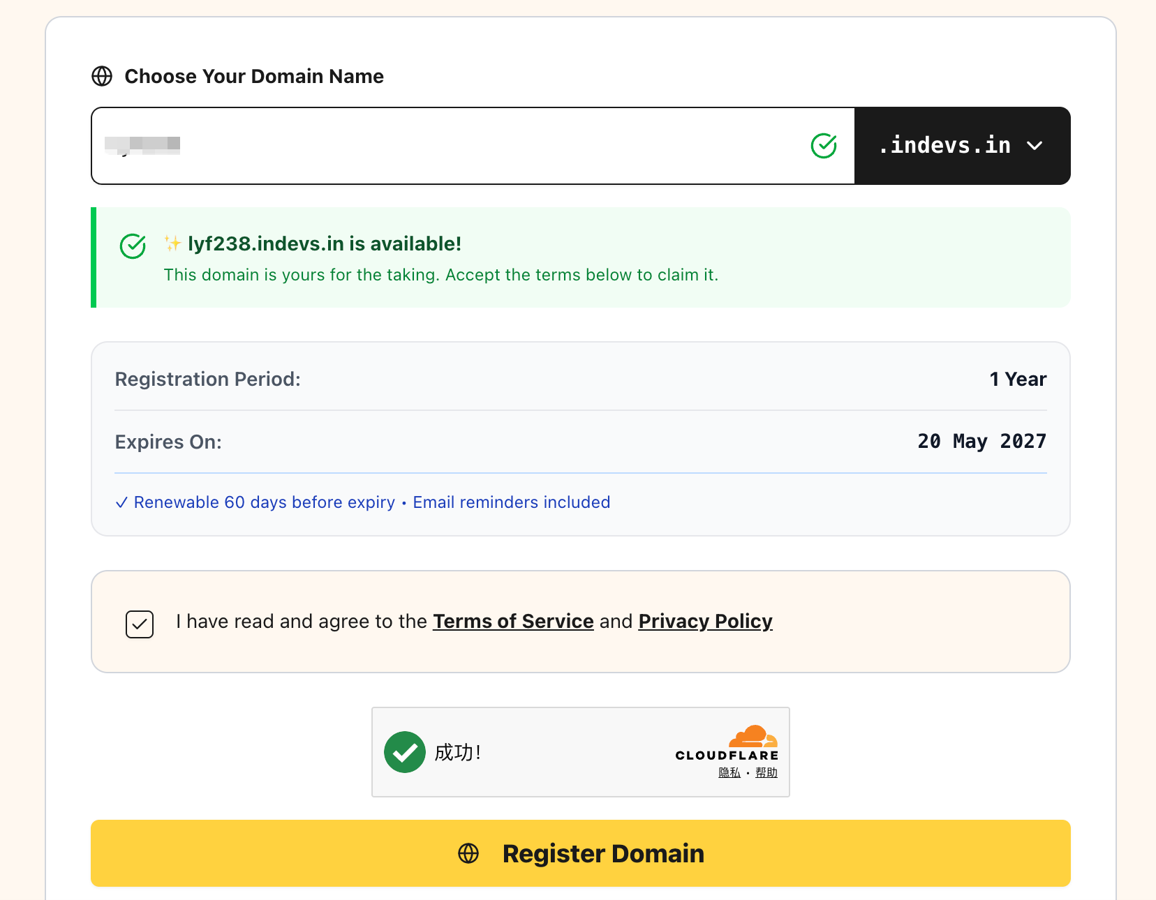Viewport: 1156px width, 900px height.
Task: Open the Cloudflare 帮助 help link
Action: (x=766, y=772)
